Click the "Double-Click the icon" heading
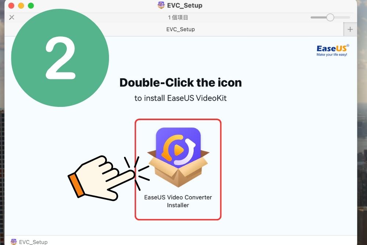This screenshot has height=245, width=367. pos(181,83)
